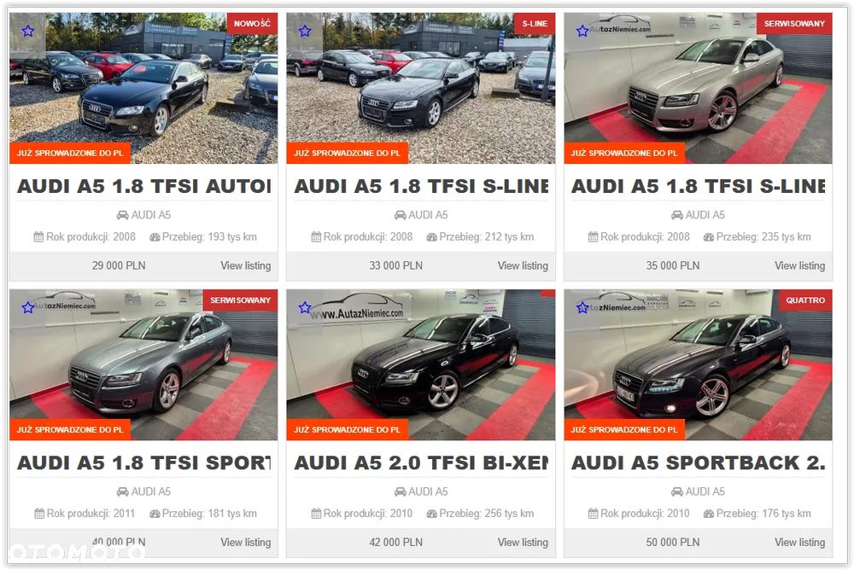Viewport: 854px width, 570px height.
Task: Click favorite star on 29 000 PLN Audi listing
Action: click(x=28, y=31)
